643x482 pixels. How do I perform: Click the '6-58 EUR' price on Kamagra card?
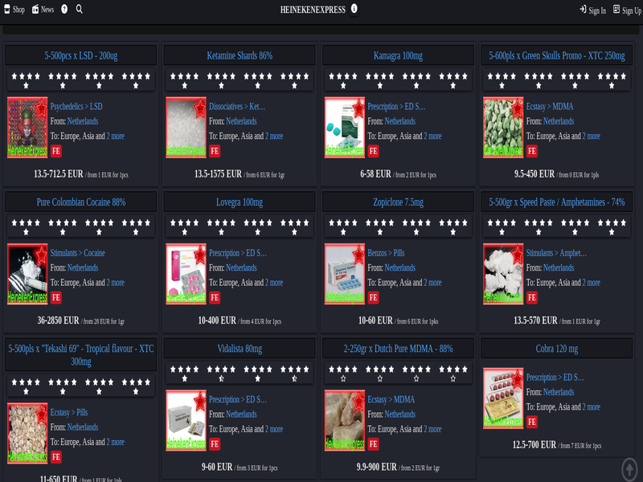pyautogui.click(x=375, y=174)
